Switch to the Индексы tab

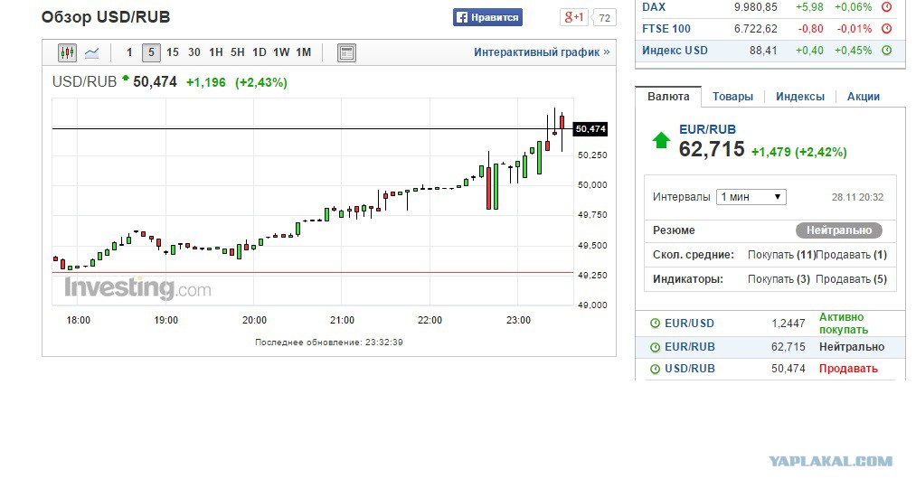coord(799,97)
